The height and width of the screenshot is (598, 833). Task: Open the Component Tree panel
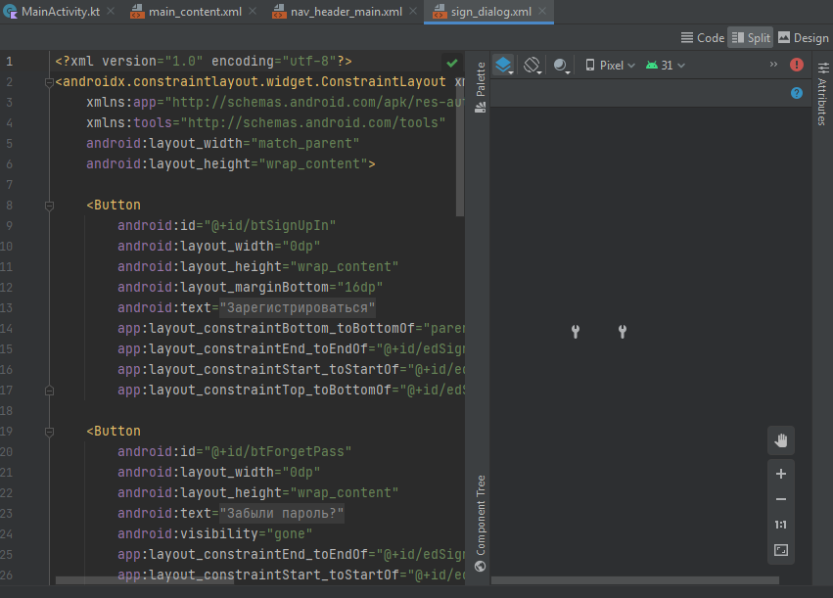click(x=481, y=523)
